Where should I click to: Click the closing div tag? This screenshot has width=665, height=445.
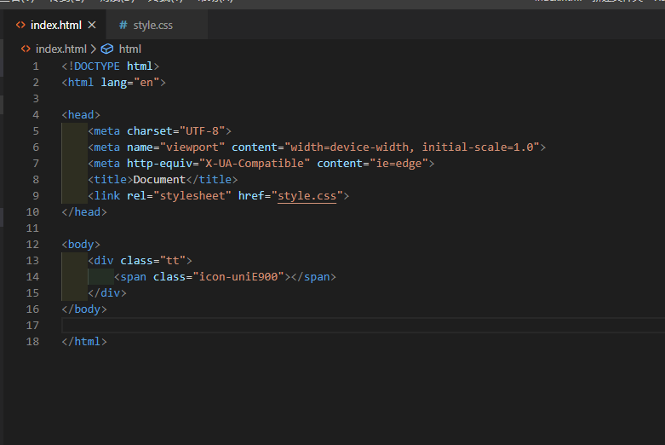(107, 293)
